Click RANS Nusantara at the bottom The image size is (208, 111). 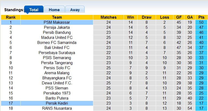click(x=57, y=108)
